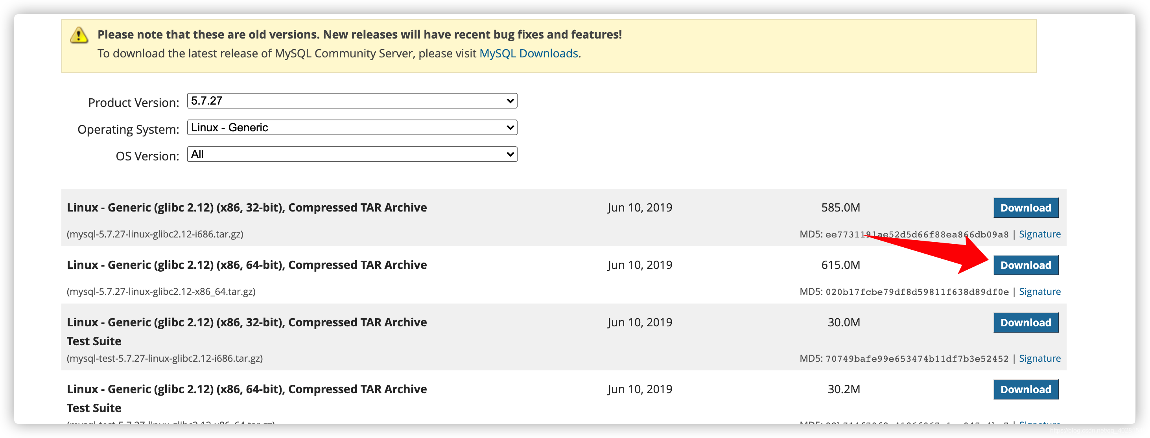
Task: Download the 32-bit 30.0M Test Suite archive
Action: coord(1025,322)
